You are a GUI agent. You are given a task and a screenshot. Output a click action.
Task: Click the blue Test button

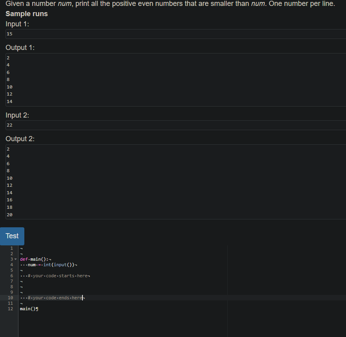pos(12,236)
